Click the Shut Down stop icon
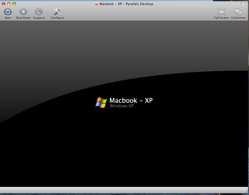The image size is (249, 195). click(23, 12)
